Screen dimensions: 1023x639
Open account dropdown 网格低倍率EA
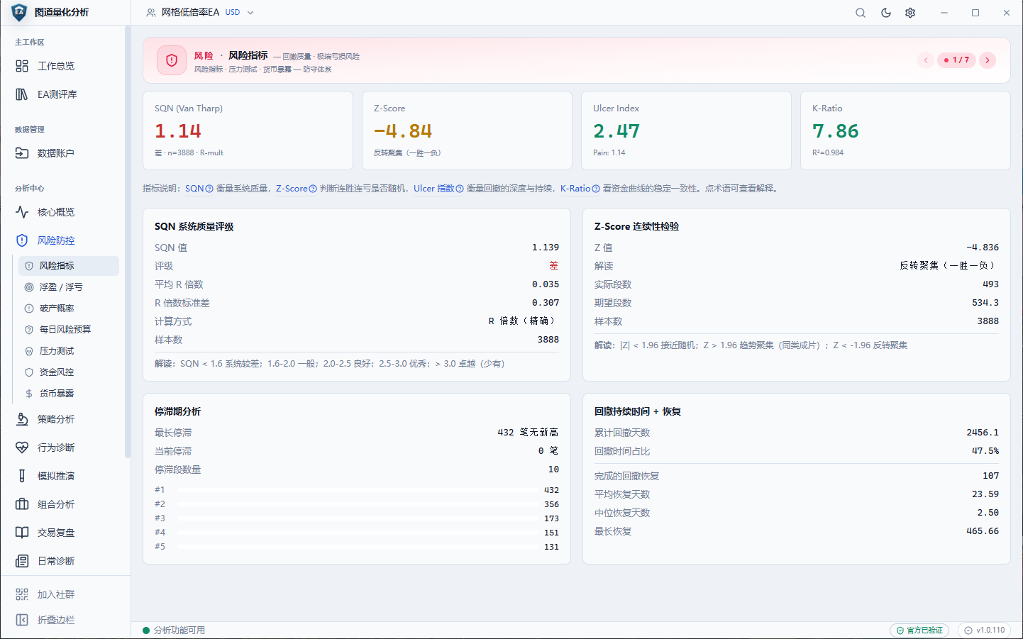[x=200, y=13]
